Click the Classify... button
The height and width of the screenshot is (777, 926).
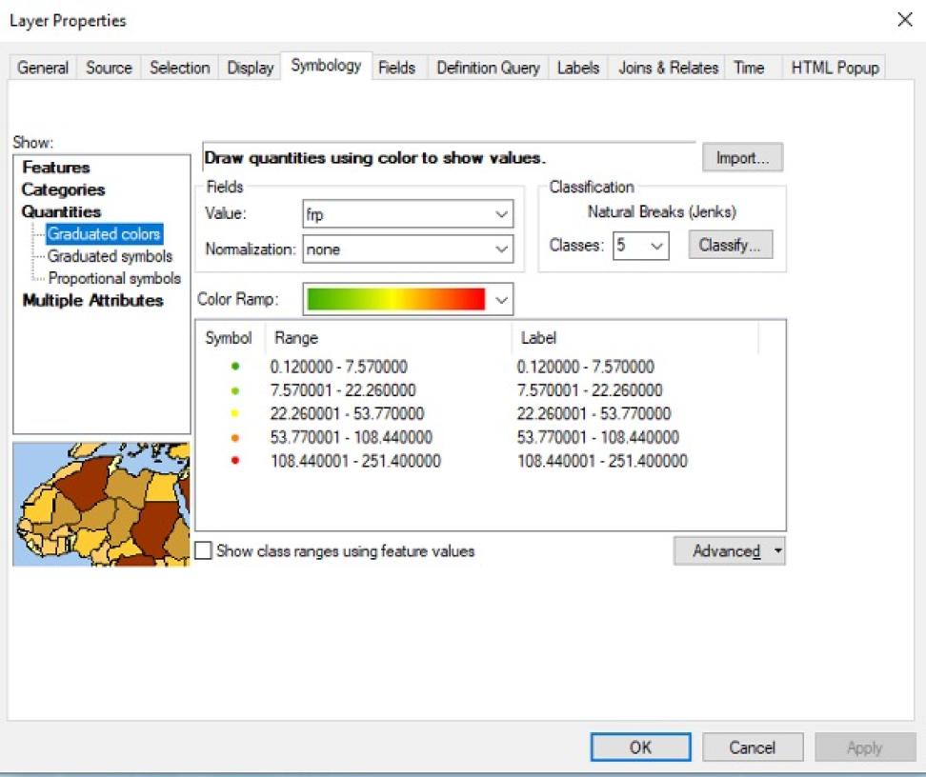pos(730,245)
